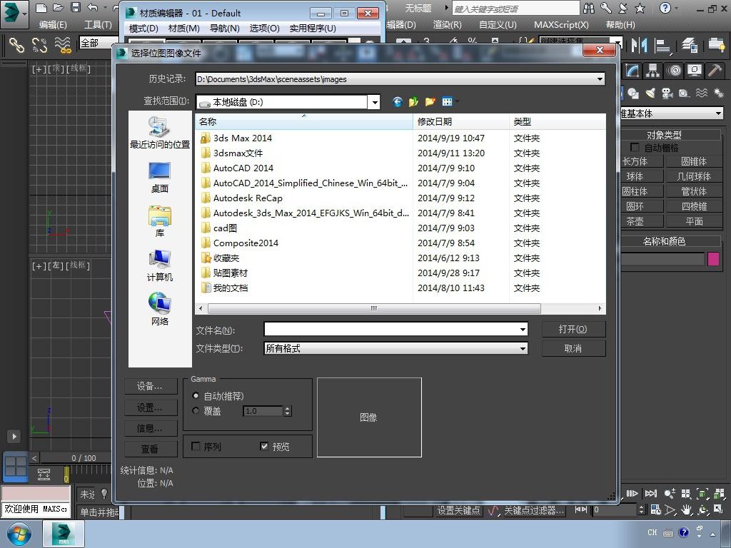Open the 查找范围 drive dropdown

click(374, 102)
